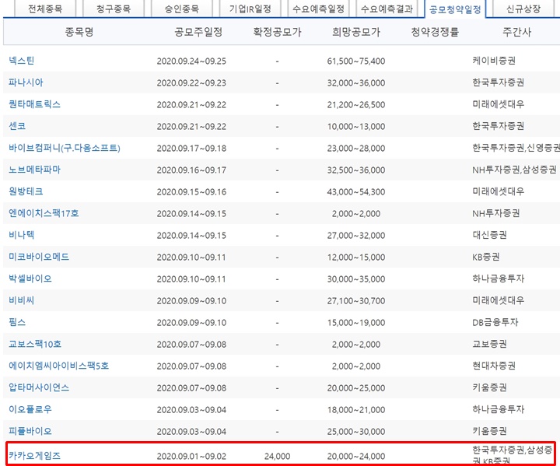Select the price range 43,000~54,300
Screen dimensions: 560x466
click(x=356, y=192)
